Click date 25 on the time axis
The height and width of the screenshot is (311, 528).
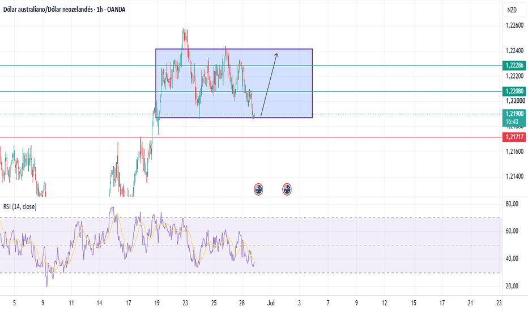pos(214,303)
